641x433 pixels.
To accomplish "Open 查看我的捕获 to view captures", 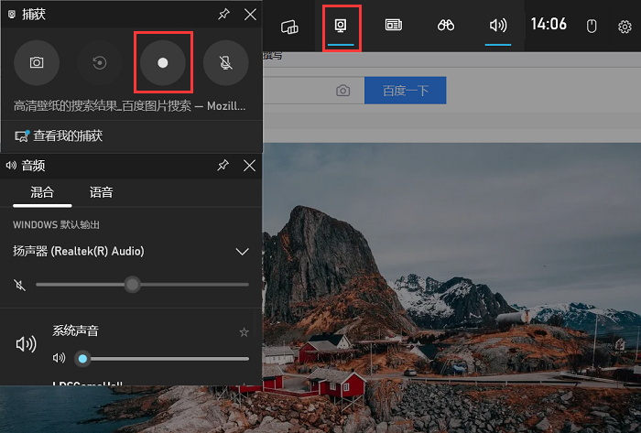I will click(x=59, y=135).
